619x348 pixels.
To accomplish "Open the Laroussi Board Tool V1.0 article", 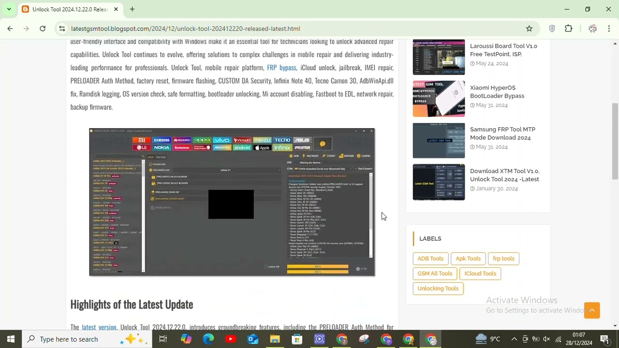I will click(503, 50).
